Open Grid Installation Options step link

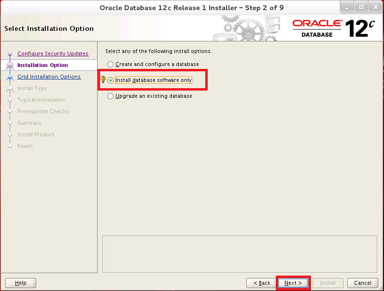point(49,77)
